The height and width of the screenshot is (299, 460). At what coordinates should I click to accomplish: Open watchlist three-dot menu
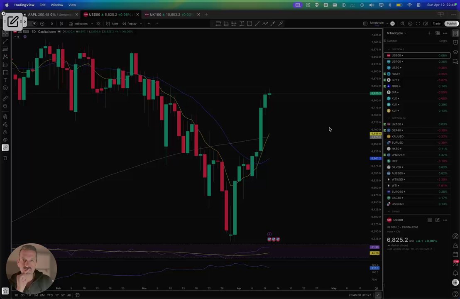pos(445,33)
